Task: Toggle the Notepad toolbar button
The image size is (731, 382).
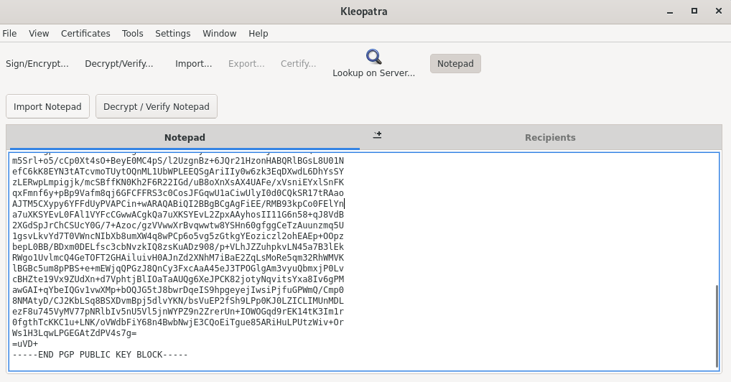Action: point(455,64)
